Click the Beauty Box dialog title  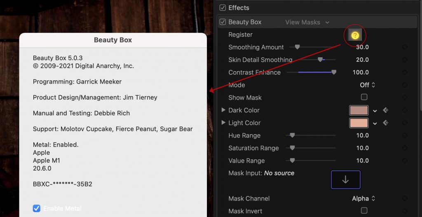(x=113, y=40)
